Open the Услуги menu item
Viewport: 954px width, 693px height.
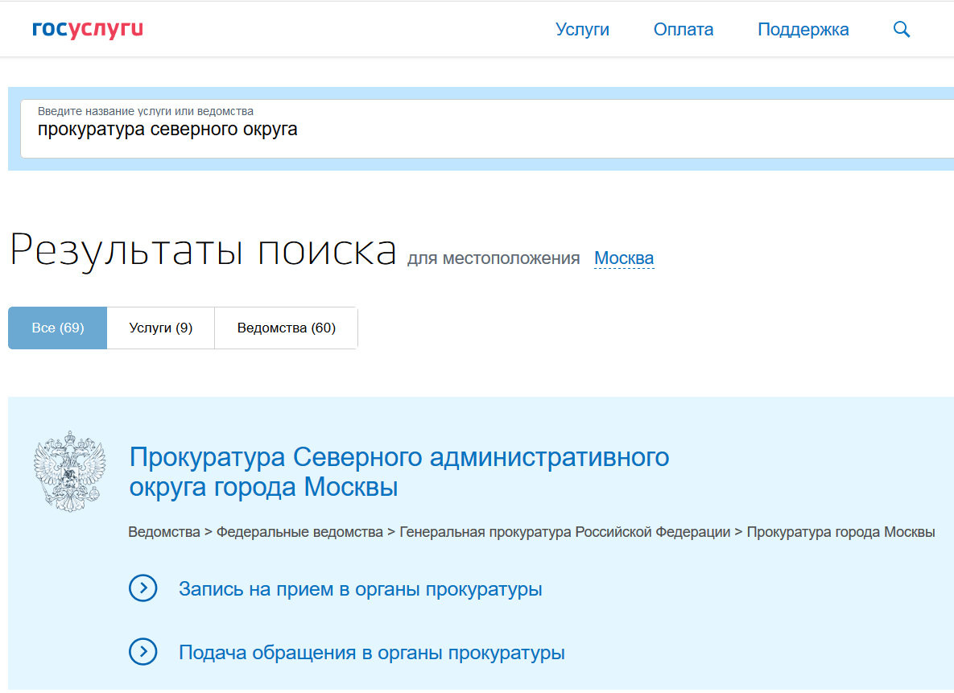(x=582, y=29)
